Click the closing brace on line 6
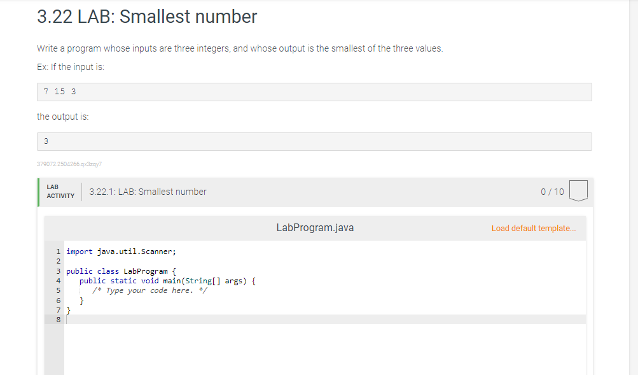This screenshot has height=375, width=638. pos(82,301)
